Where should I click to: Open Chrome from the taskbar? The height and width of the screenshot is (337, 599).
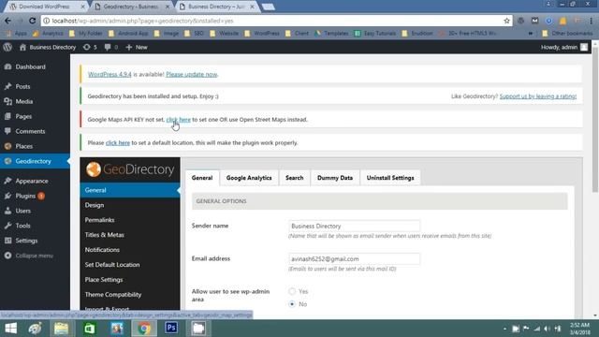(x=144, y=329)
